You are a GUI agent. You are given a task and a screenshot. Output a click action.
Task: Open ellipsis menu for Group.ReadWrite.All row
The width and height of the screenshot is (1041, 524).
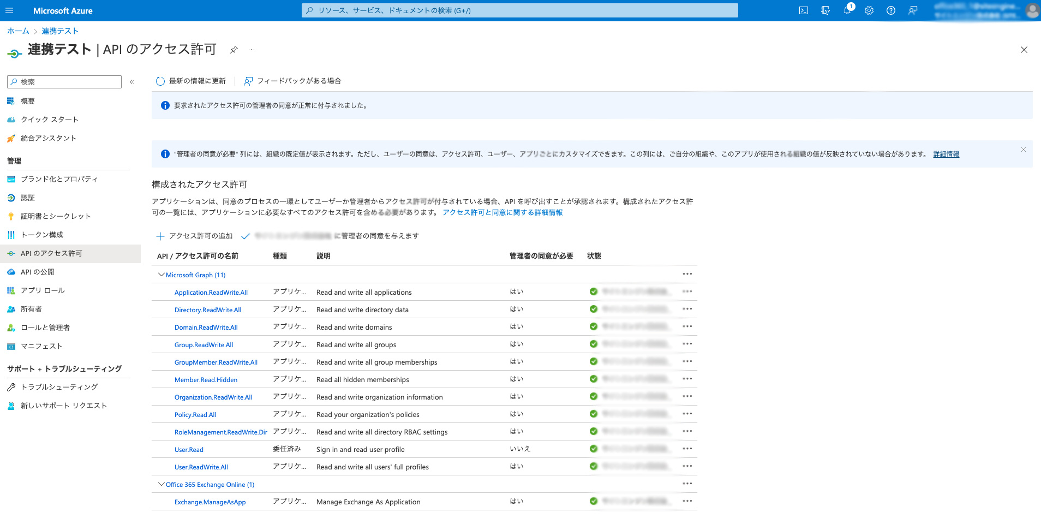tap(687, 344)
